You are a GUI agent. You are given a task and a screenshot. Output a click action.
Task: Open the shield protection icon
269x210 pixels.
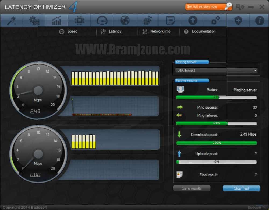(238, 20)
